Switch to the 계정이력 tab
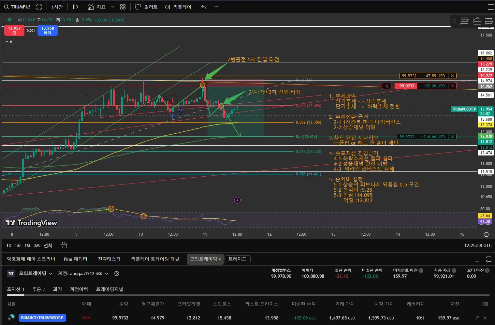 click(79, 289)
